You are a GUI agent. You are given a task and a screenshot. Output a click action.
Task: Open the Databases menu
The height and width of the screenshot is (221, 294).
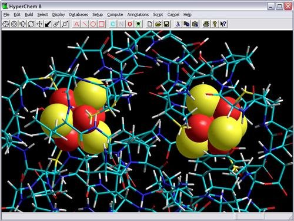[x=79, y=15]
